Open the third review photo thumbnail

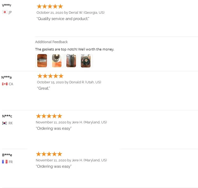pos(71,61)
